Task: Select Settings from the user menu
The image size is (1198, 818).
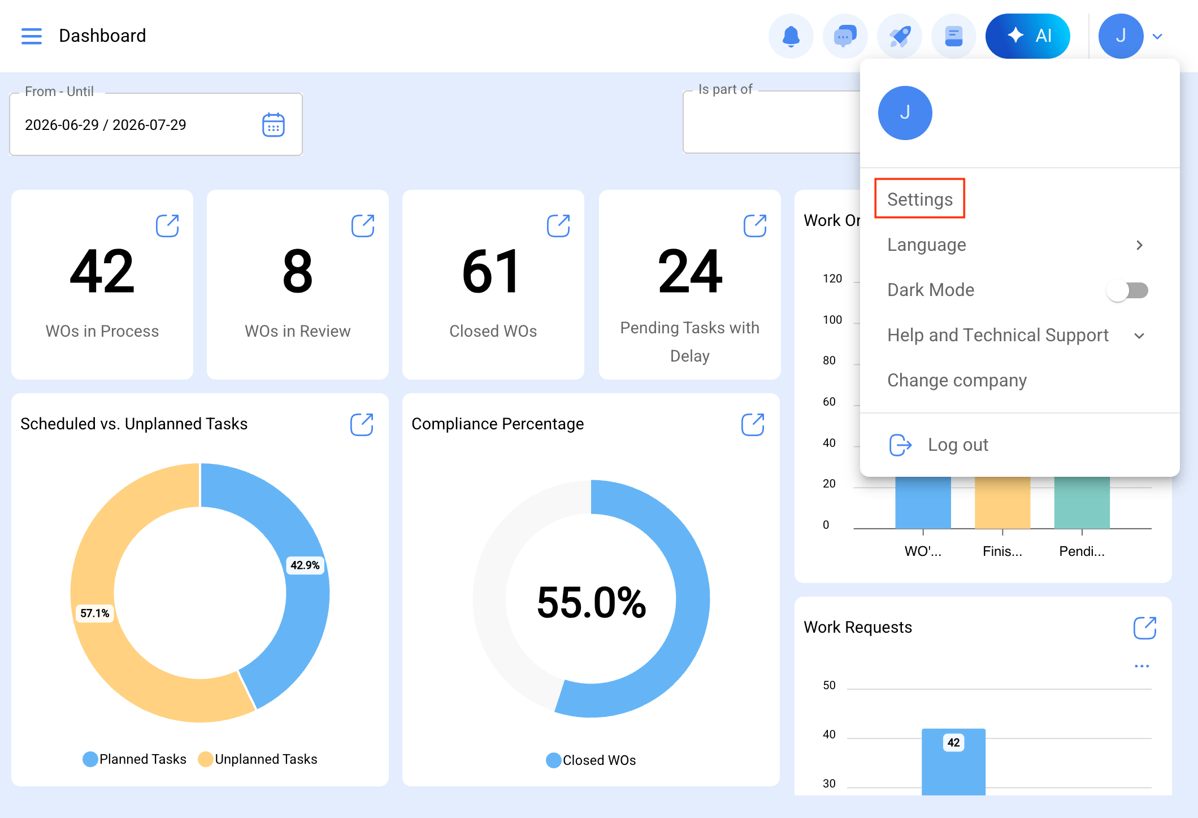Action: click(919, 199)
